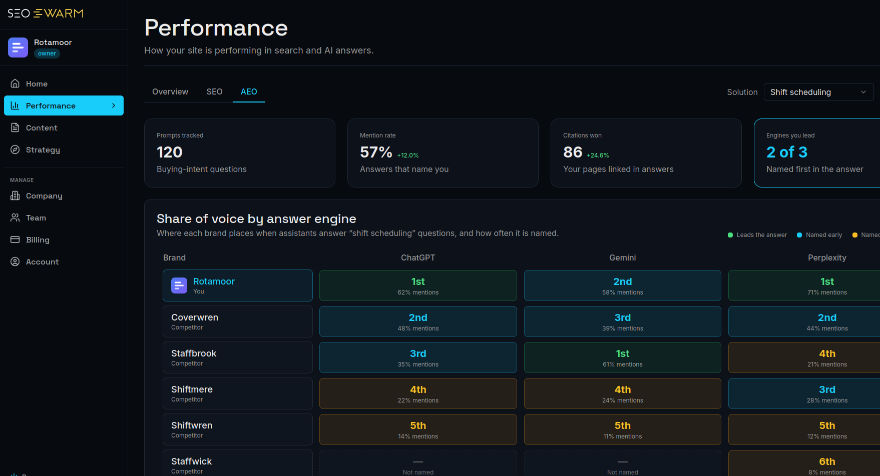880x476 pixels.
Task: Select the AEO tab
Action: [x=249, y=91]
